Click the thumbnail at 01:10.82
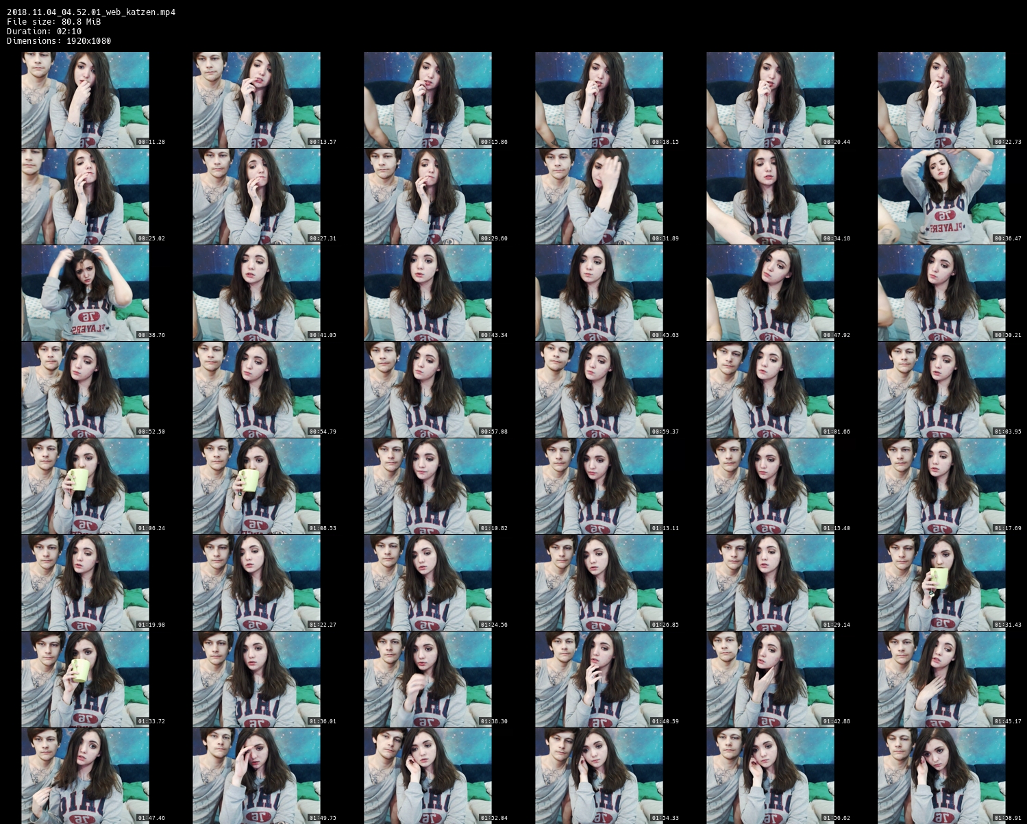1027x824 pixels. (x=428, y=486)
